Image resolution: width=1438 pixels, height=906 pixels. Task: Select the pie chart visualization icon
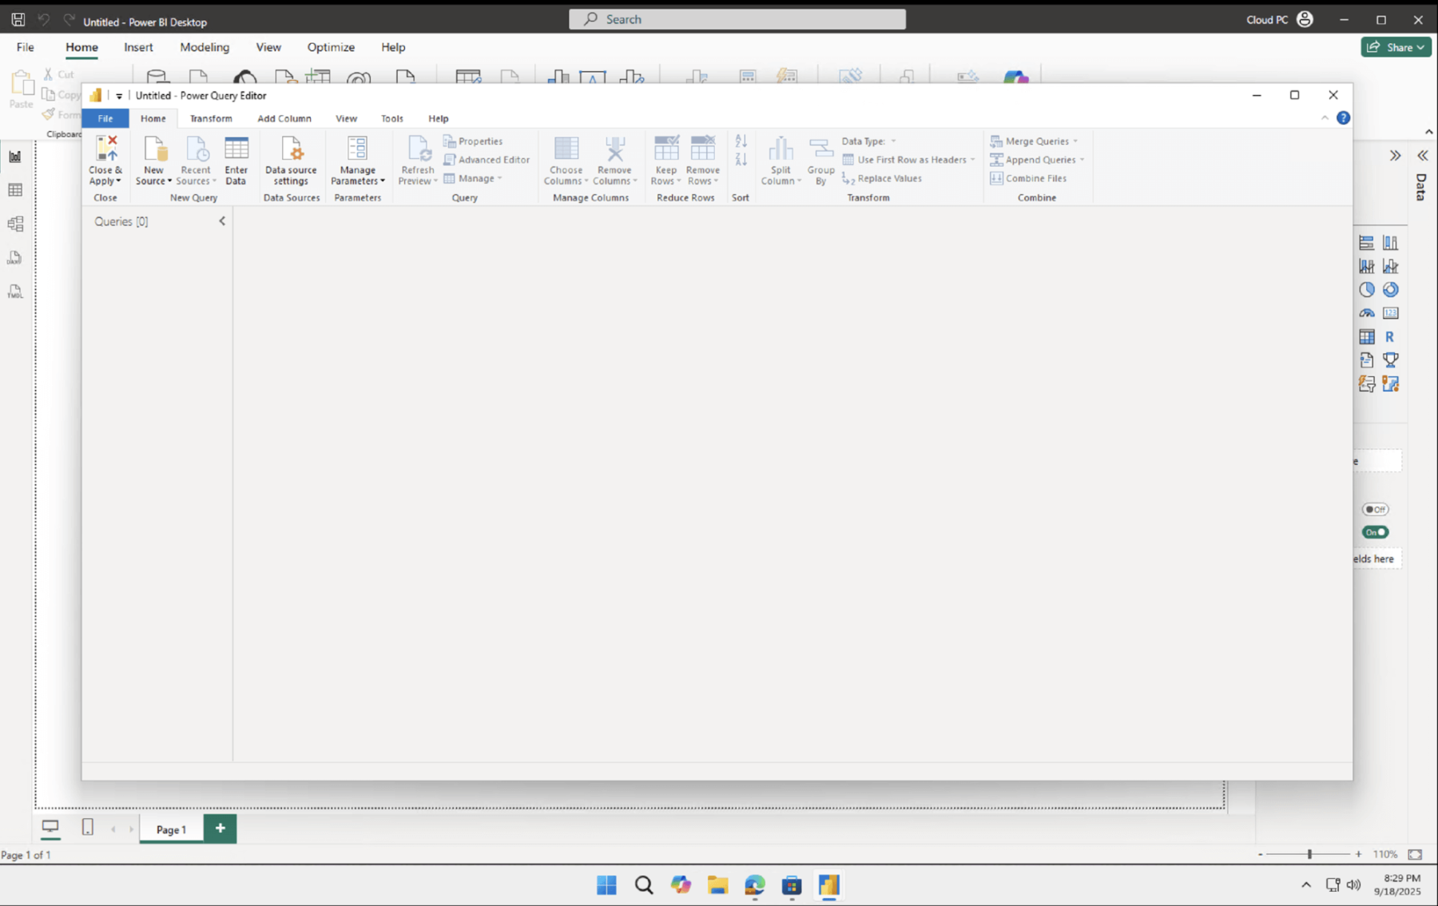(x=1367, y=289)
